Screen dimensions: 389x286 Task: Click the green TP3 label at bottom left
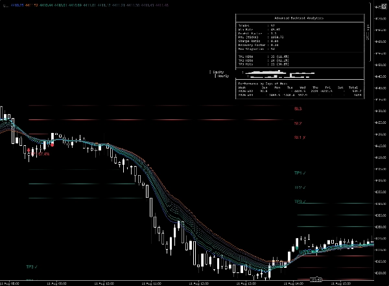click(x=32, y=267)
